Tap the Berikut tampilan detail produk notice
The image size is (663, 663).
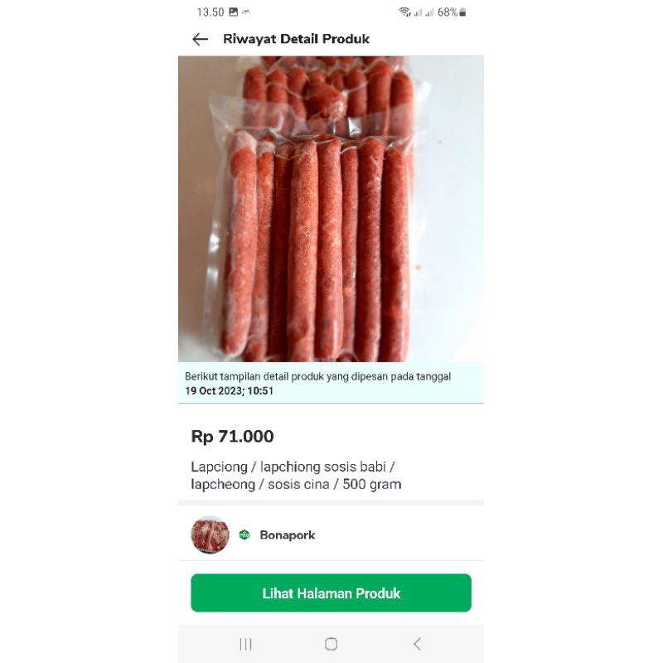pyautogui.click(x=317, y=376)
